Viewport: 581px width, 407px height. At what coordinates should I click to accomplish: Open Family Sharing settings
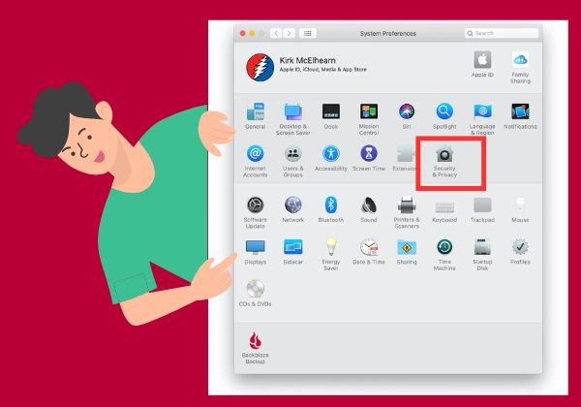[520, 67]
